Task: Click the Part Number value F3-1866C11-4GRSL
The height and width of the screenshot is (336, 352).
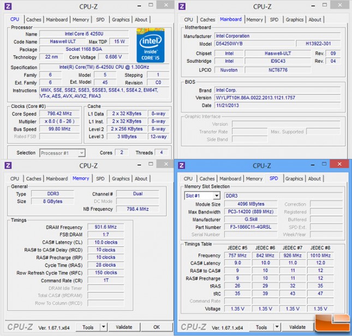Action: tap(250, 227)
